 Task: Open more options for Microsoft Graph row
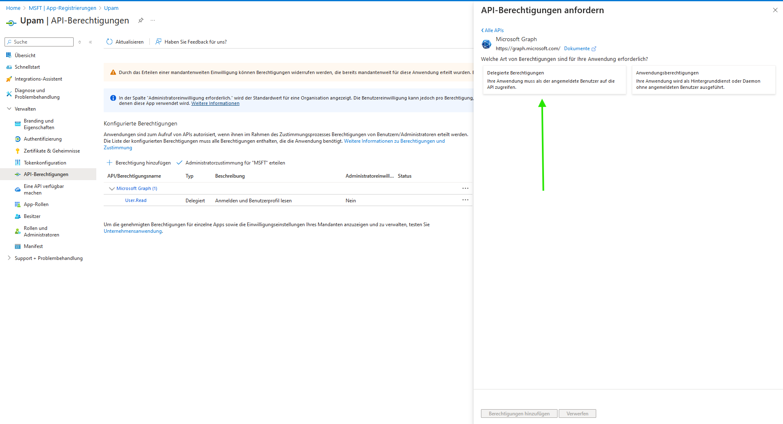tap(465, 188)
